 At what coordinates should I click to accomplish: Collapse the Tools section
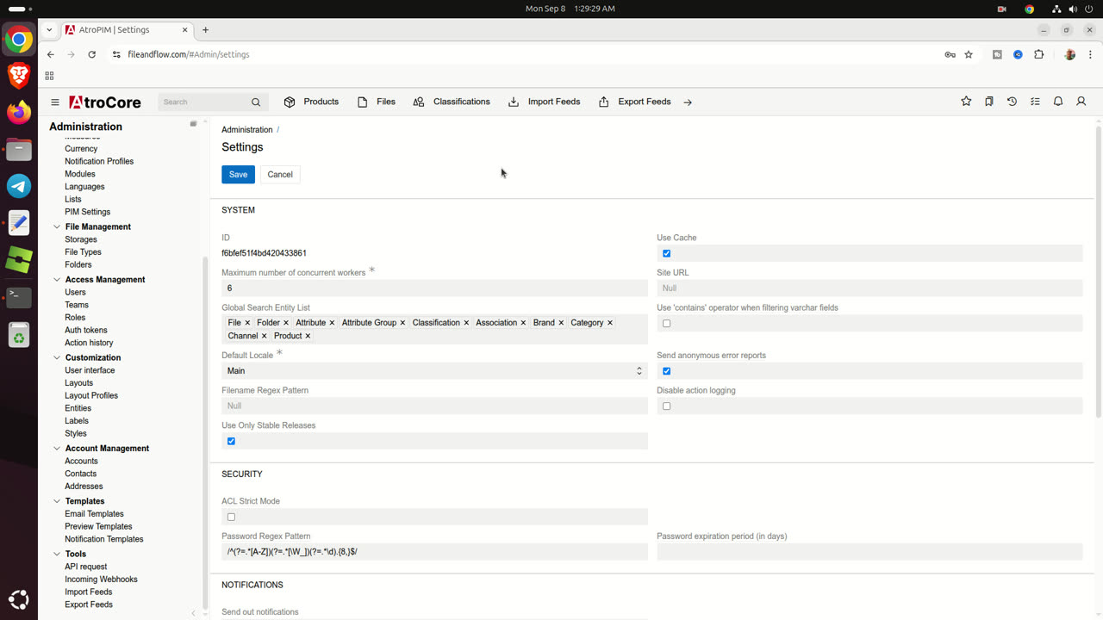[x=57, y=555]
